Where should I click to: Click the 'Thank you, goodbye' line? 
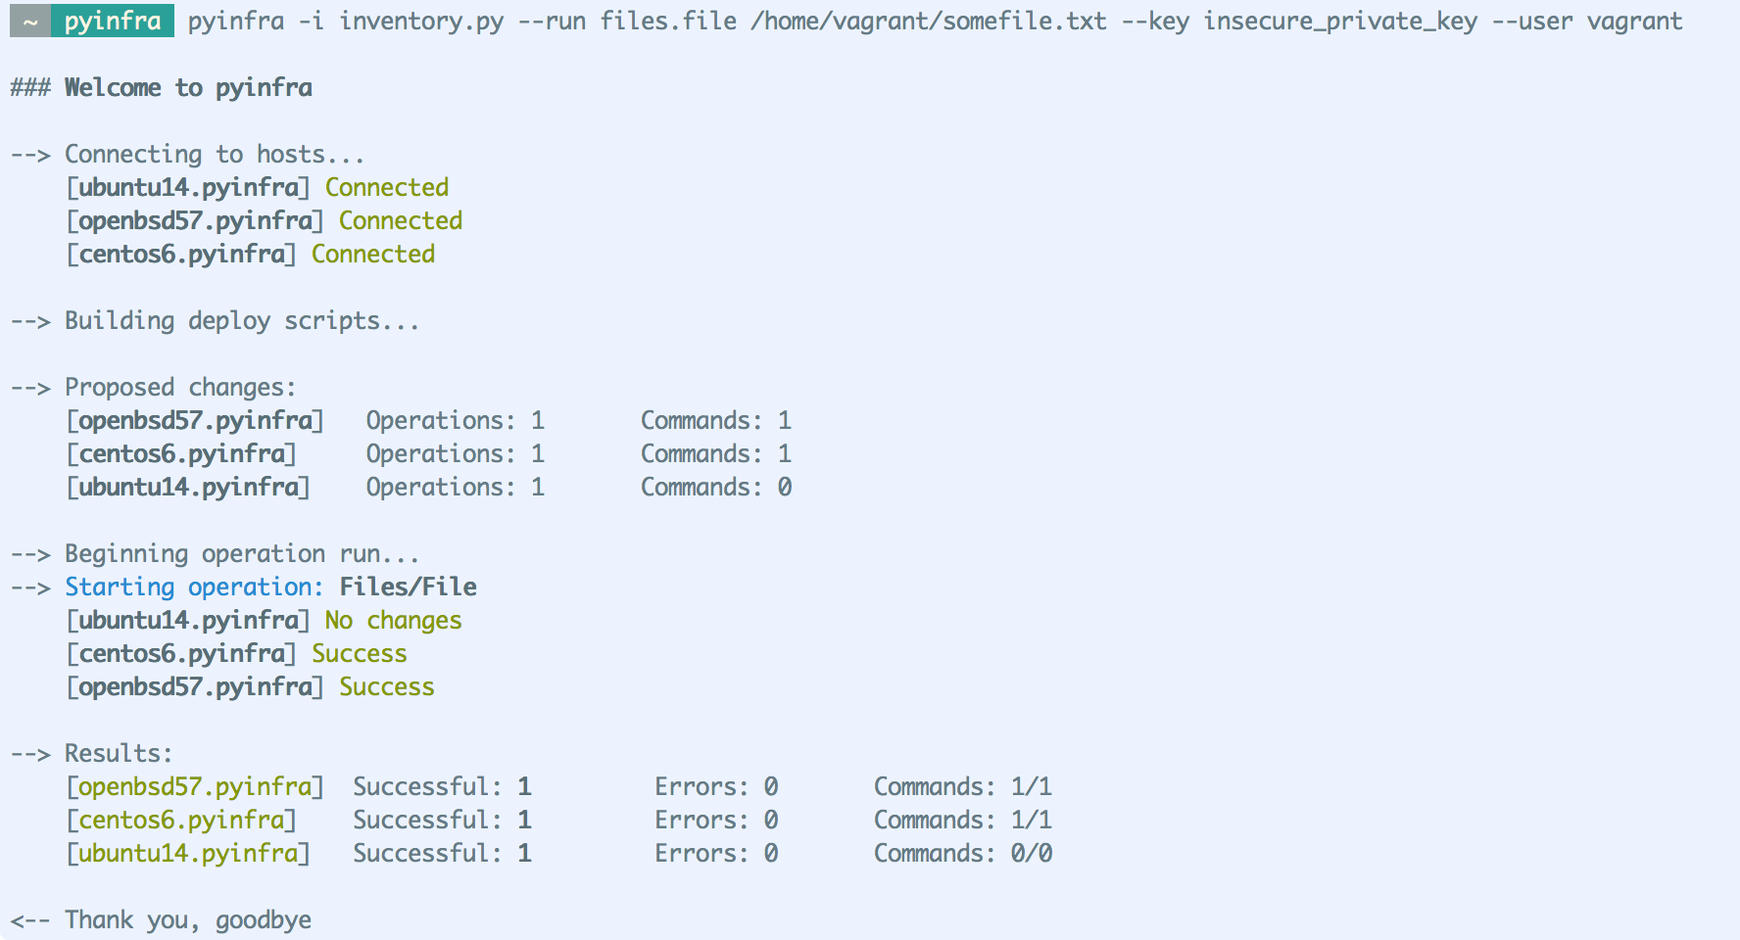[188, 919]
